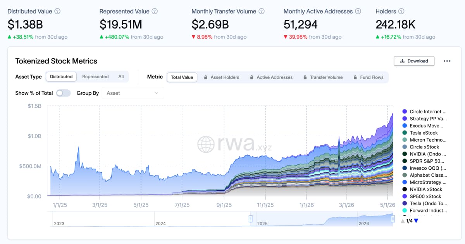Viewport: 465px width, 244px height.
Task: Open help icon next to Distributed Value
Action: [57, 12]
